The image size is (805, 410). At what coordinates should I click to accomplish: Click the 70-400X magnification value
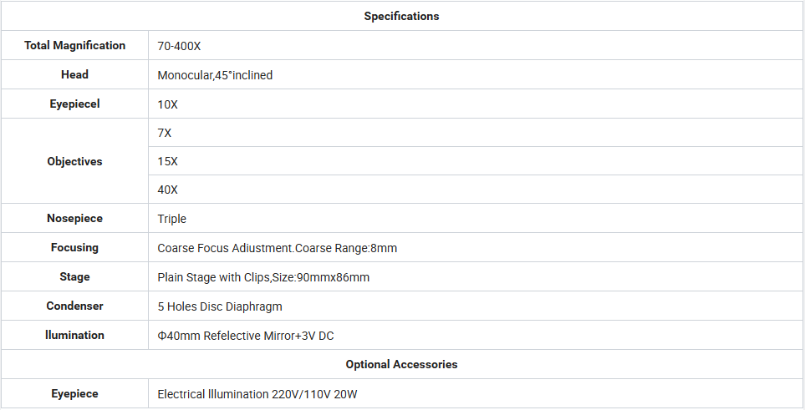[x=179, y=46]
